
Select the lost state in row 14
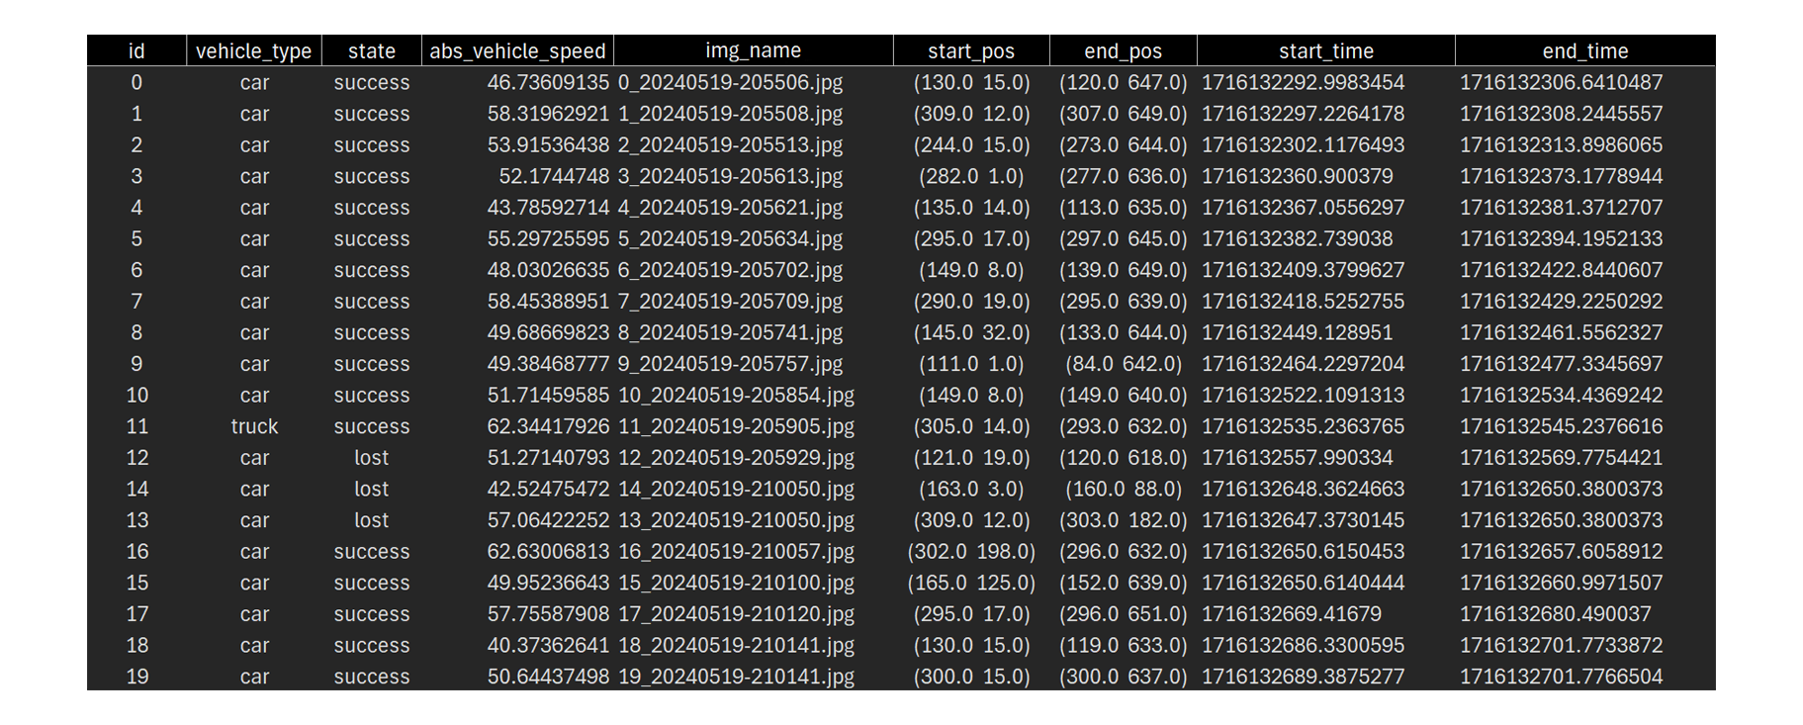click(x=372, y=489)
